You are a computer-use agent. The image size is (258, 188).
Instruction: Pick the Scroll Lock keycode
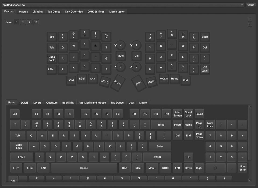coord(188,114)
